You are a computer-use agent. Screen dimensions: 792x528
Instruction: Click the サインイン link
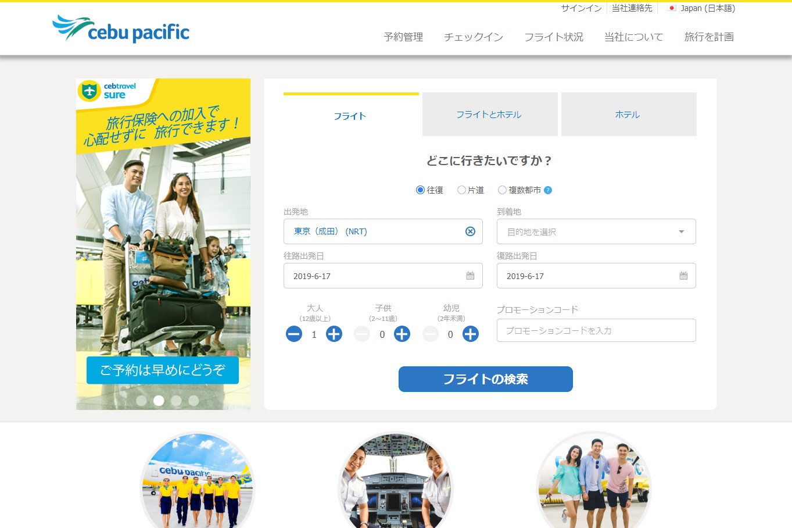(x=581, y=8)
